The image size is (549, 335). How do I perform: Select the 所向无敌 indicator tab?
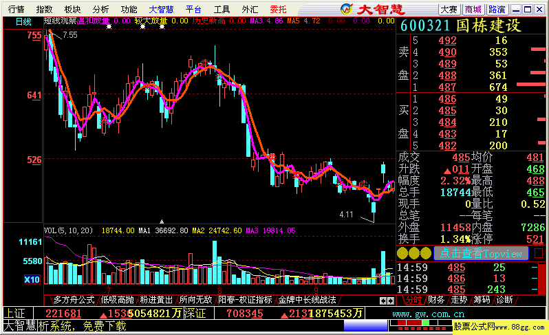(x=195, y=300)
